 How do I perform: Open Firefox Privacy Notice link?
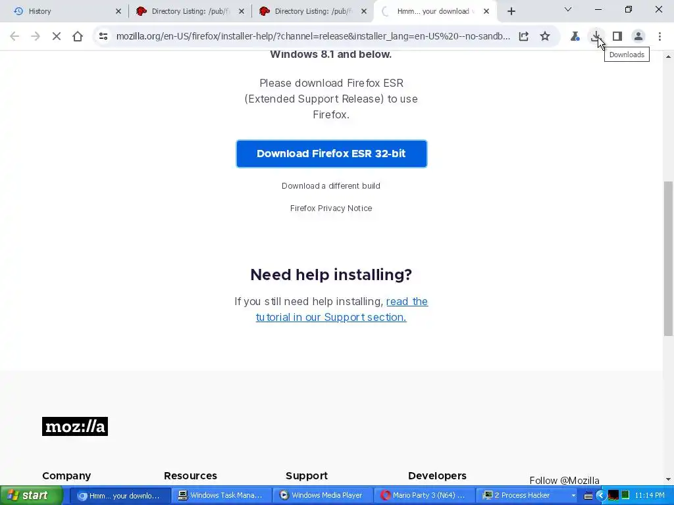tap(331, 208)
